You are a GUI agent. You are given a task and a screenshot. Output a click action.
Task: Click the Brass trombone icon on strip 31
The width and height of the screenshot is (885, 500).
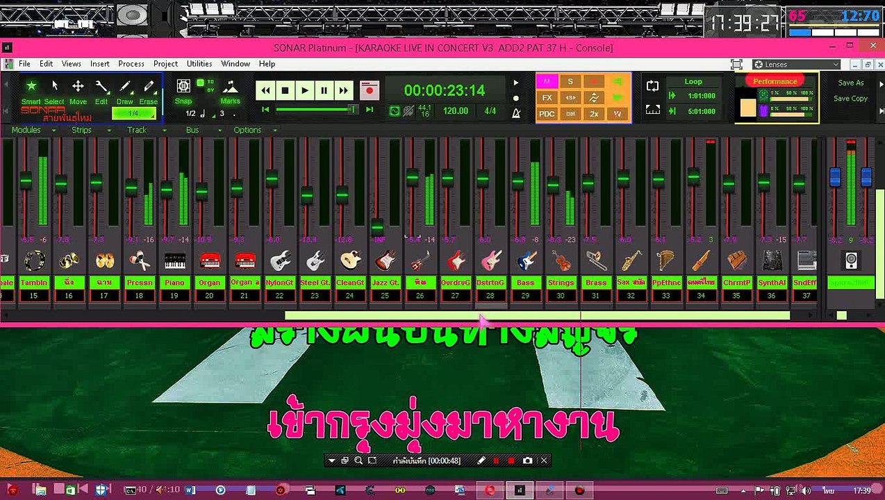(596, 260)
